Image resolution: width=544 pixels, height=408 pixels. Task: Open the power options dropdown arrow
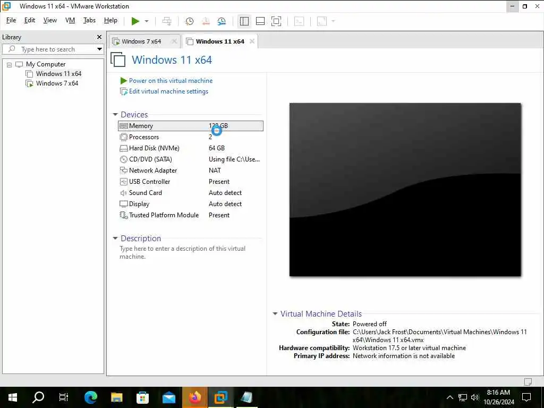pyautogui.click(x=147, y=21)
